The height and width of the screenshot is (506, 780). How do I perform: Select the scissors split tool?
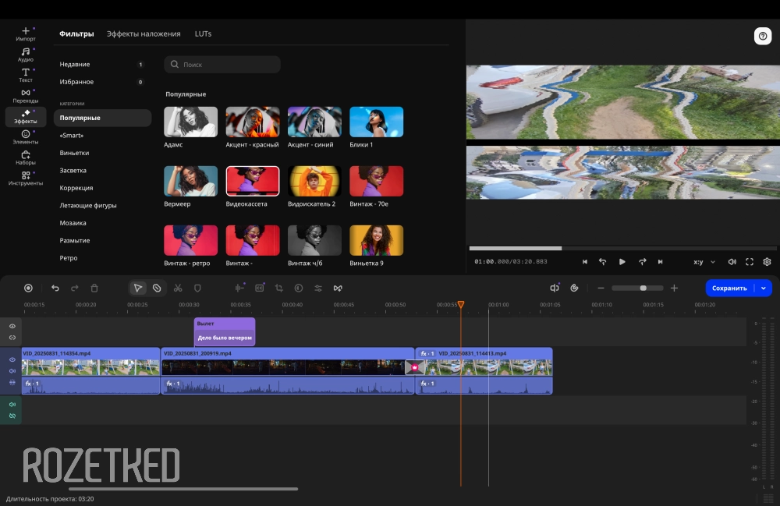178,288
